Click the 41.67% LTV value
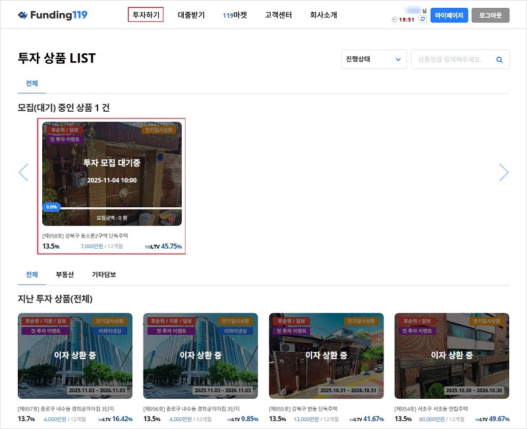 [374, 419]
